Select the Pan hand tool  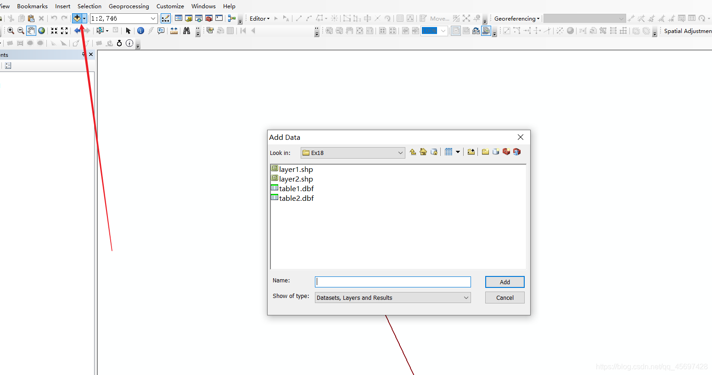(31, 31)
